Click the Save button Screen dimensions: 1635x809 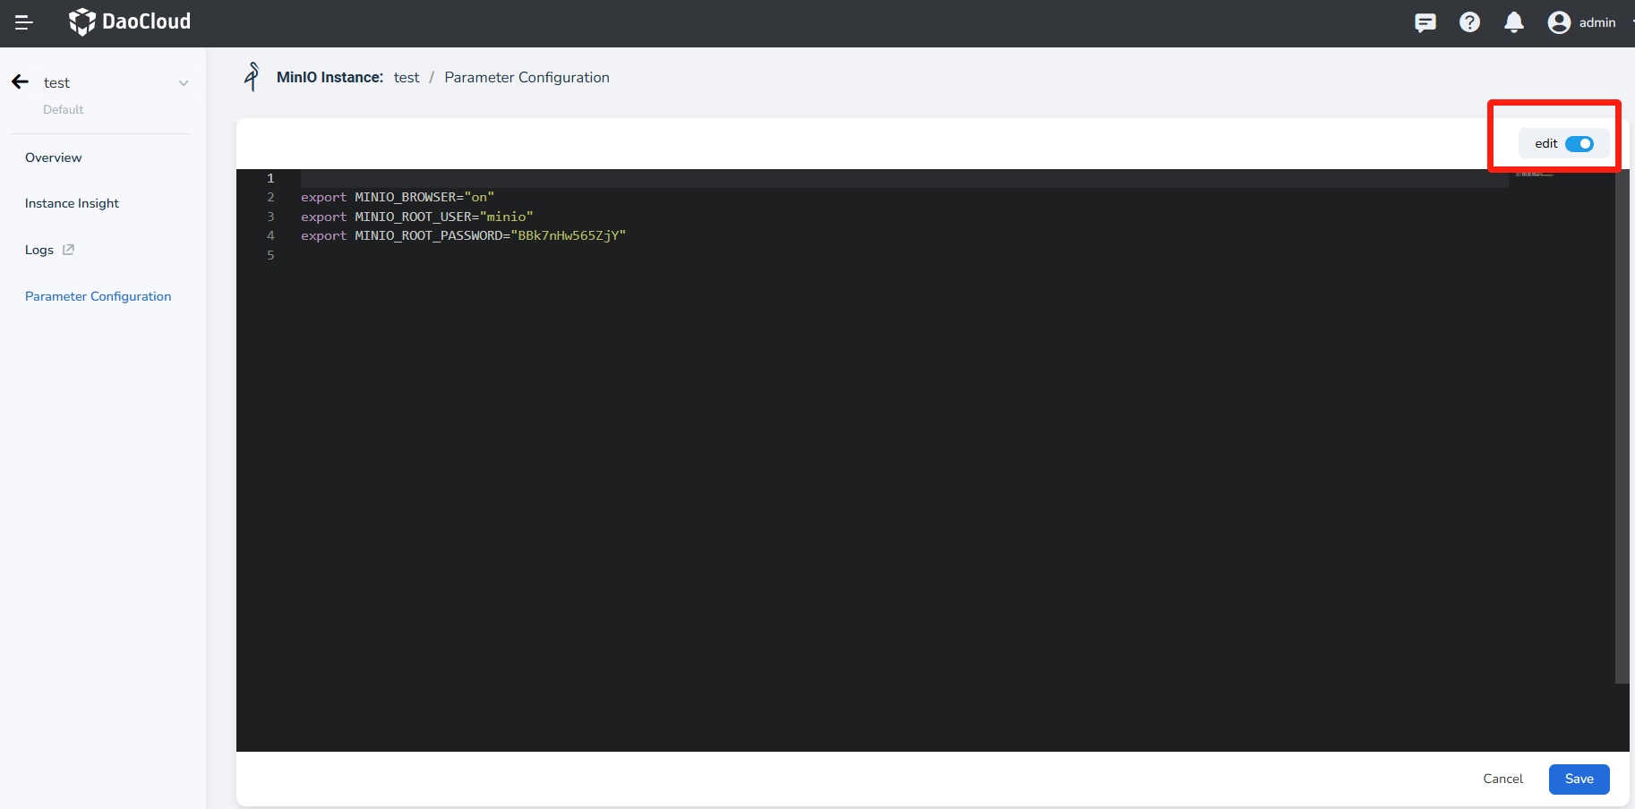pyautogui.click(x=1579, y=779)
